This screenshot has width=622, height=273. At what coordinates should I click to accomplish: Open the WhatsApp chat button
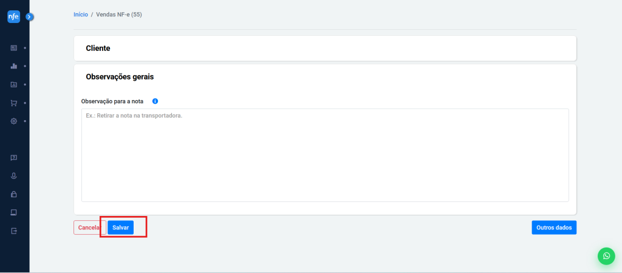(x=606, y=256)
